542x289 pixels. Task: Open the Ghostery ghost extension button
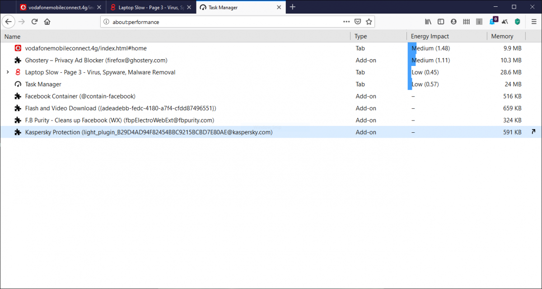(493, 21)
